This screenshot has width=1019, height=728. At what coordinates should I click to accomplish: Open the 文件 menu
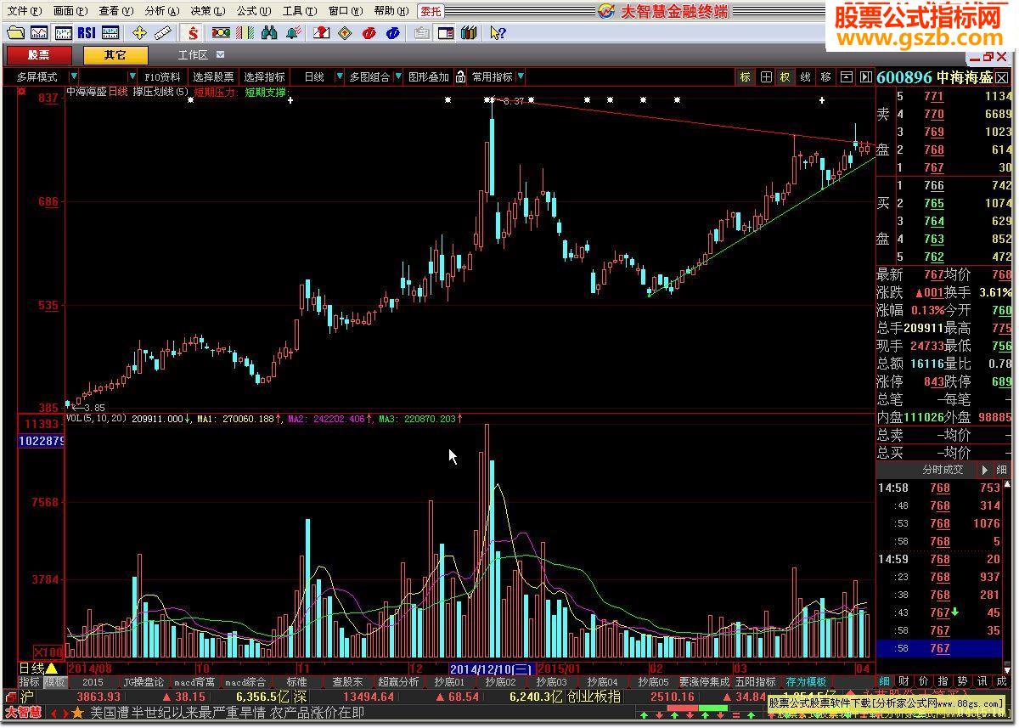(x=23, y=10)
